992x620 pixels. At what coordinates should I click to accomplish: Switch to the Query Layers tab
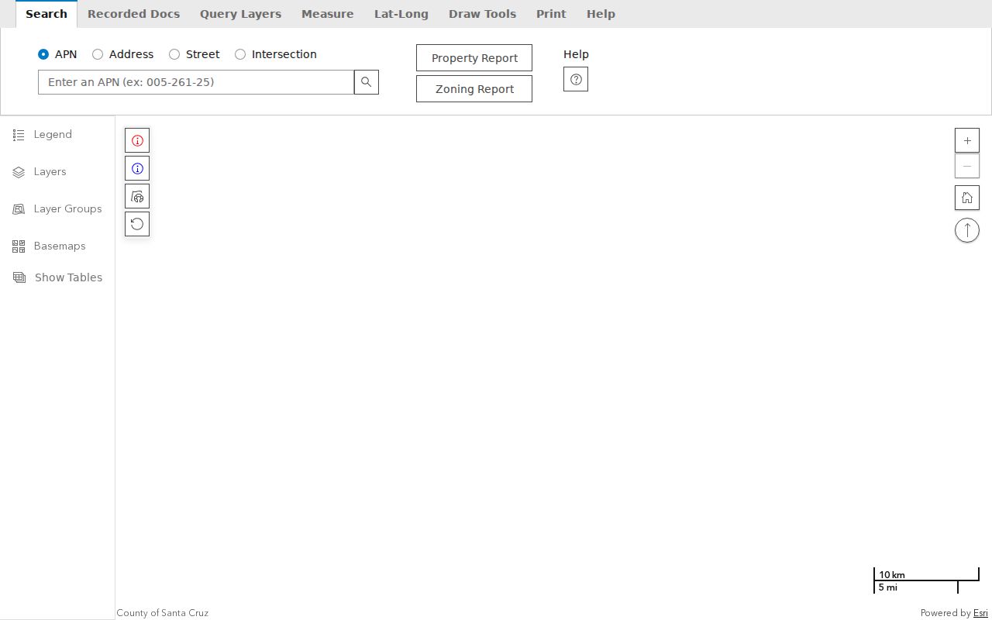click(240, 14)
